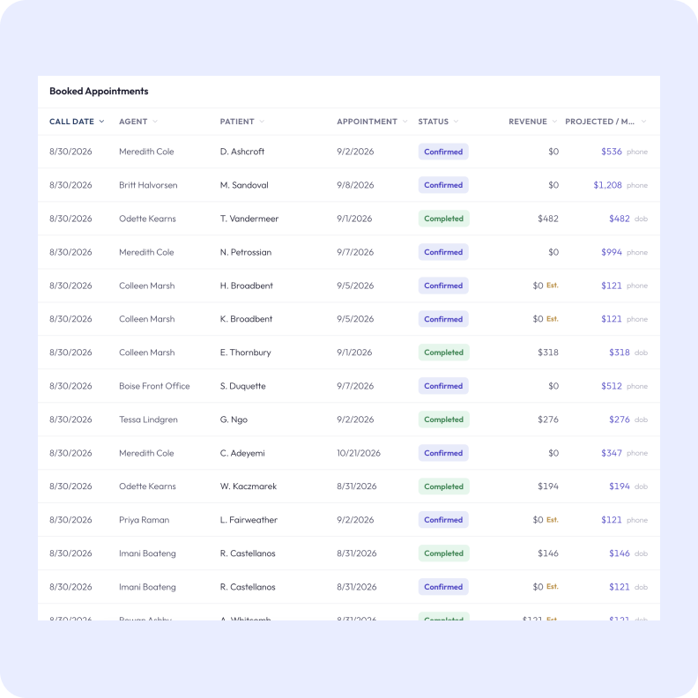The image size is (698, 698).
Task: Click revenue $276 in G. Ngo row
Action: tap(548, 420)
